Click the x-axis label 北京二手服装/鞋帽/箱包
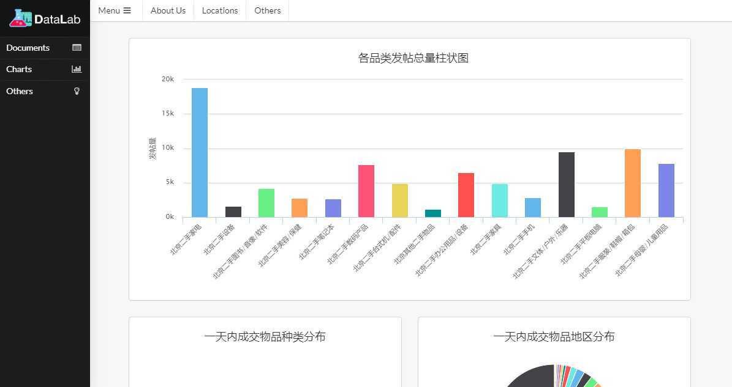Screen dimensions: 732x387 pos(608,251)
